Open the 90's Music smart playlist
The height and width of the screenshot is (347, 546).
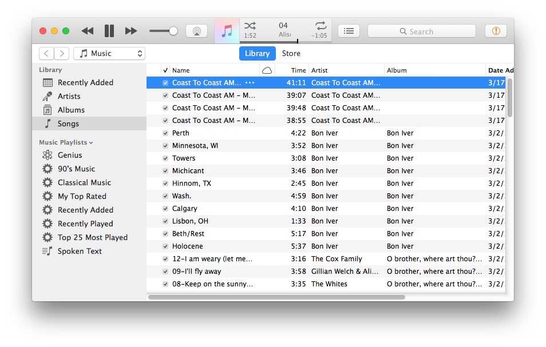pyautogui.click(x=89, y=169)
